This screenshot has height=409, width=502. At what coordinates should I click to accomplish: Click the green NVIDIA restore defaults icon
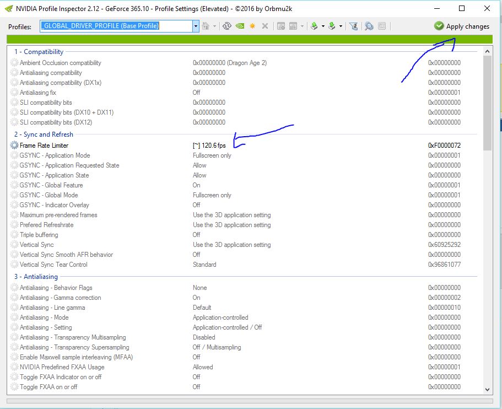coord(240,26)
